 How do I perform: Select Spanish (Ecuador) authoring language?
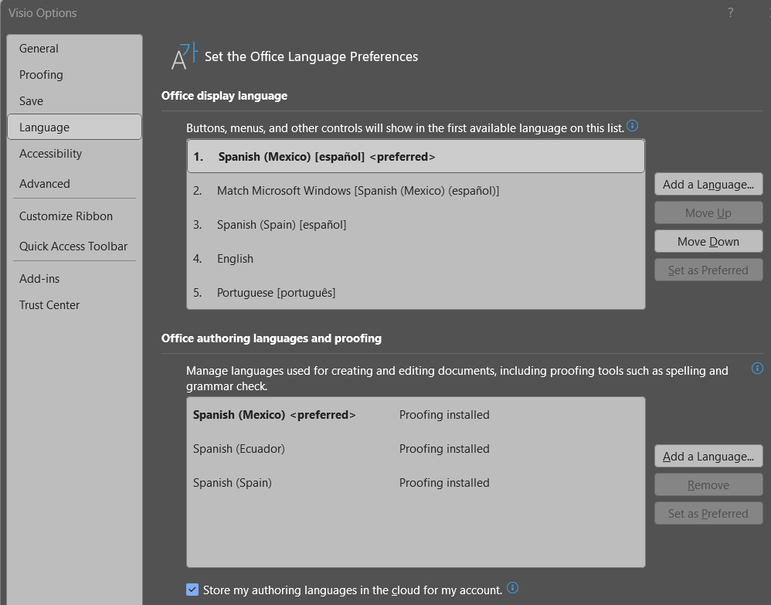coord(416,449)
